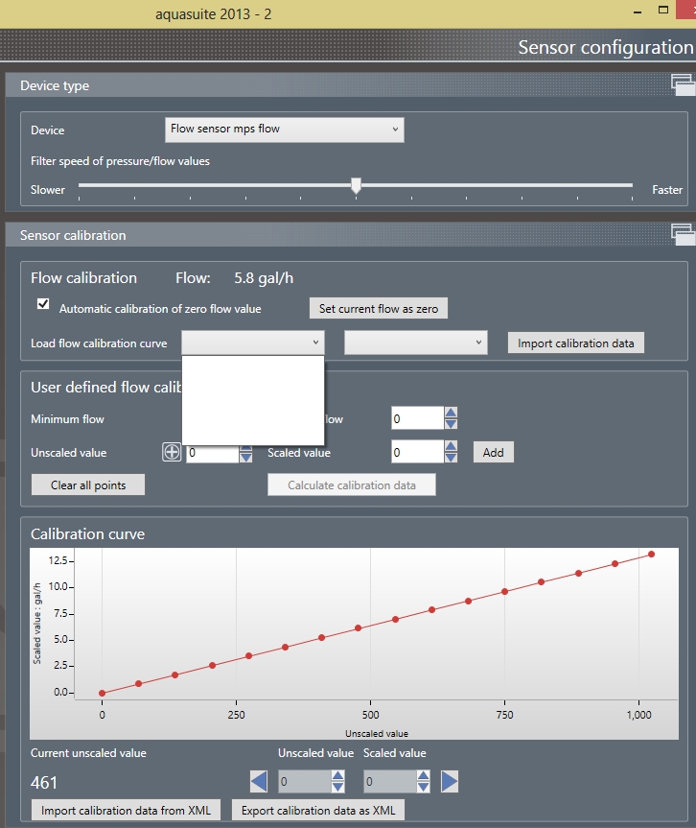Increase the bottom Unscaled value spinner

[337, 777]
